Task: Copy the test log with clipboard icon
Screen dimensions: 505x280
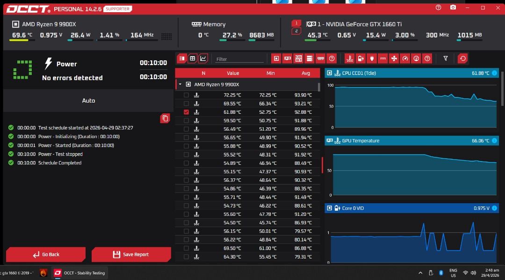Action: (x=165, y=118)
